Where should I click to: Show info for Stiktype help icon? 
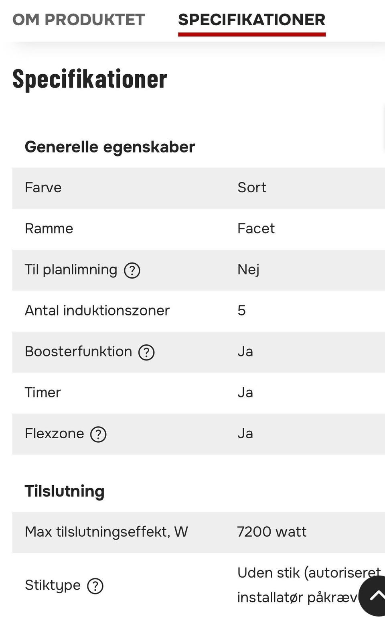(x=95, y=586)
